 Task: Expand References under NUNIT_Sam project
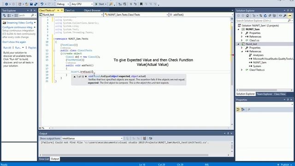tap(242, 37)
